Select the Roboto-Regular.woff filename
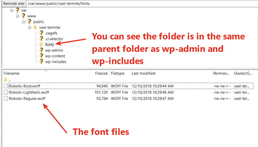Screen dimensions: 258x147 [27, 99]
